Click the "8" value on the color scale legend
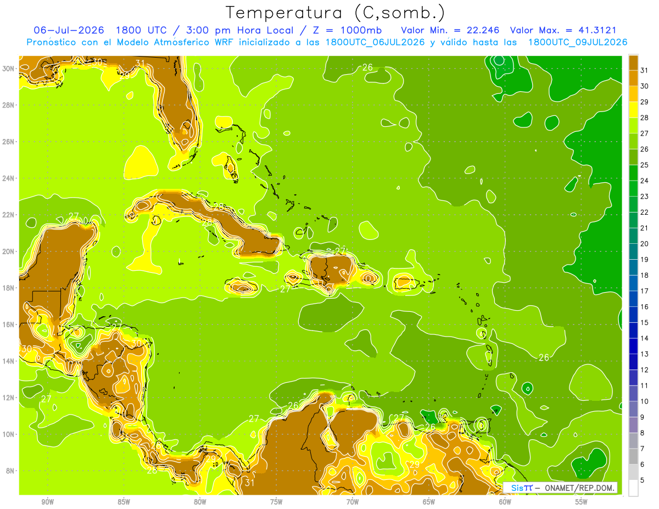659x509 pixels. click(643, 433)
